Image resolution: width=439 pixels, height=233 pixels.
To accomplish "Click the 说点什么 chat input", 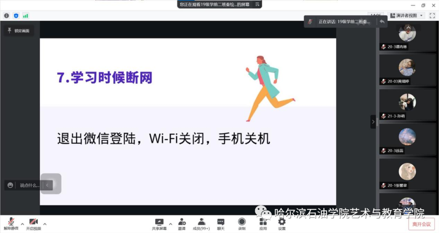I will (29, 185).
